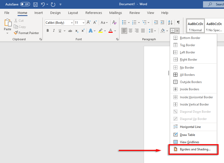The width and height of the screenshot is (224, 163).
Task: Show paragraph marks with pilcrow icon
Action: point(178,22)
